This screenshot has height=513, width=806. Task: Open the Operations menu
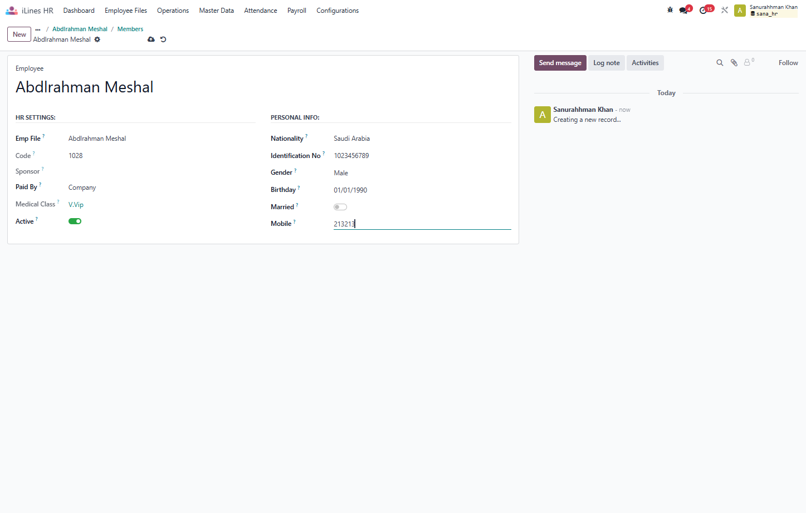coord(173,11)
